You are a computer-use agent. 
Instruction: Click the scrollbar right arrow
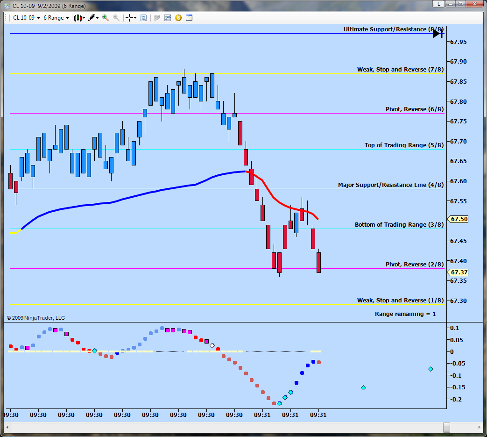[x=479, y=427]
